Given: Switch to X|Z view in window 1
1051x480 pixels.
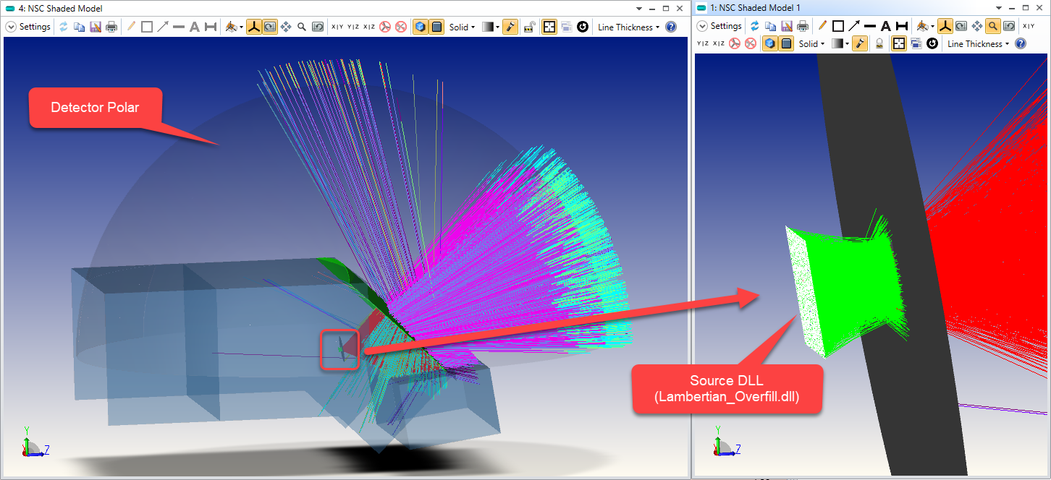Looking at the screenshot, I should tap(719, 43).
